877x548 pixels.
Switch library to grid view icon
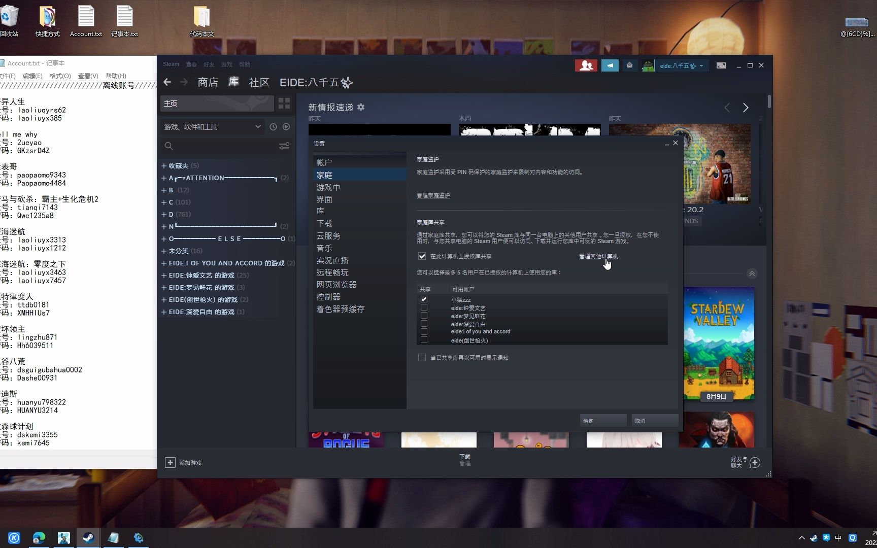284,104
